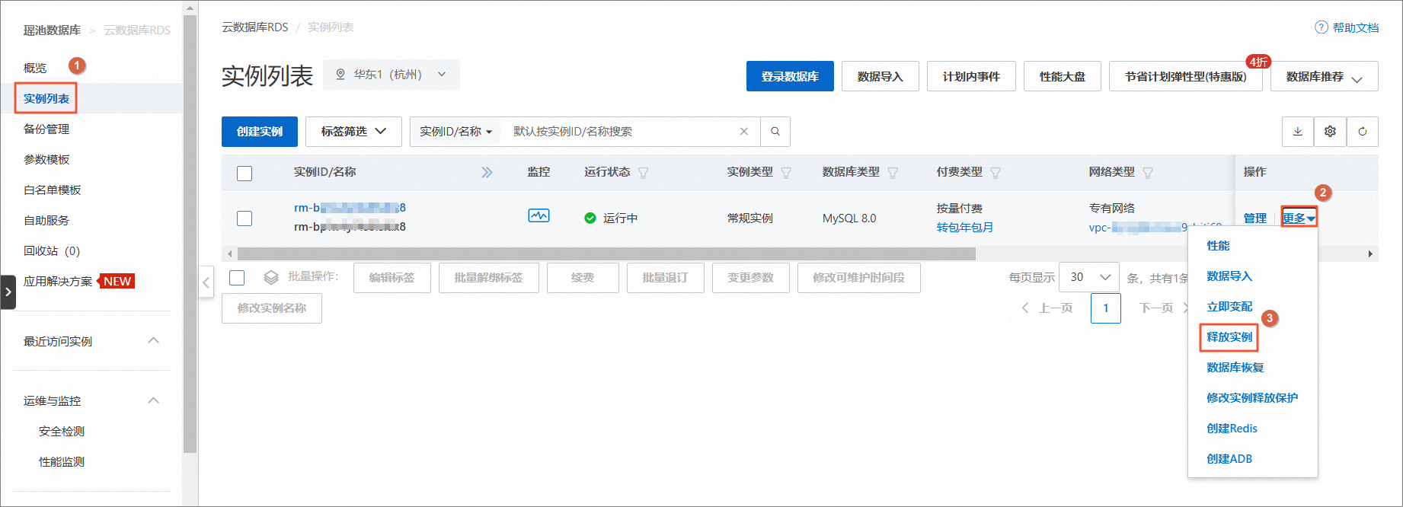Select 数据导入 in the dropdown menu

tap(1229, 276)
